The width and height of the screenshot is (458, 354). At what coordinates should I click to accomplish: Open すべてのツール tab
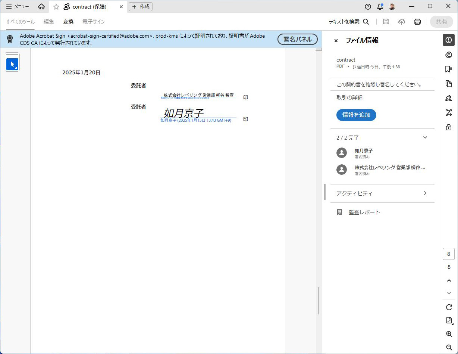(21, 22)
